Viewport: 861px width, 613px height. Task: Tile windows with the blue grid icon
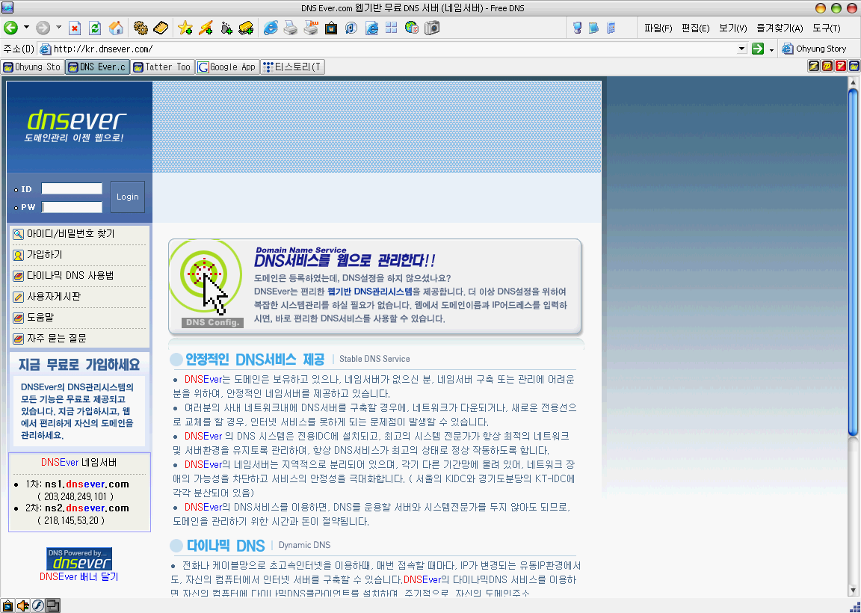point(392,28)
